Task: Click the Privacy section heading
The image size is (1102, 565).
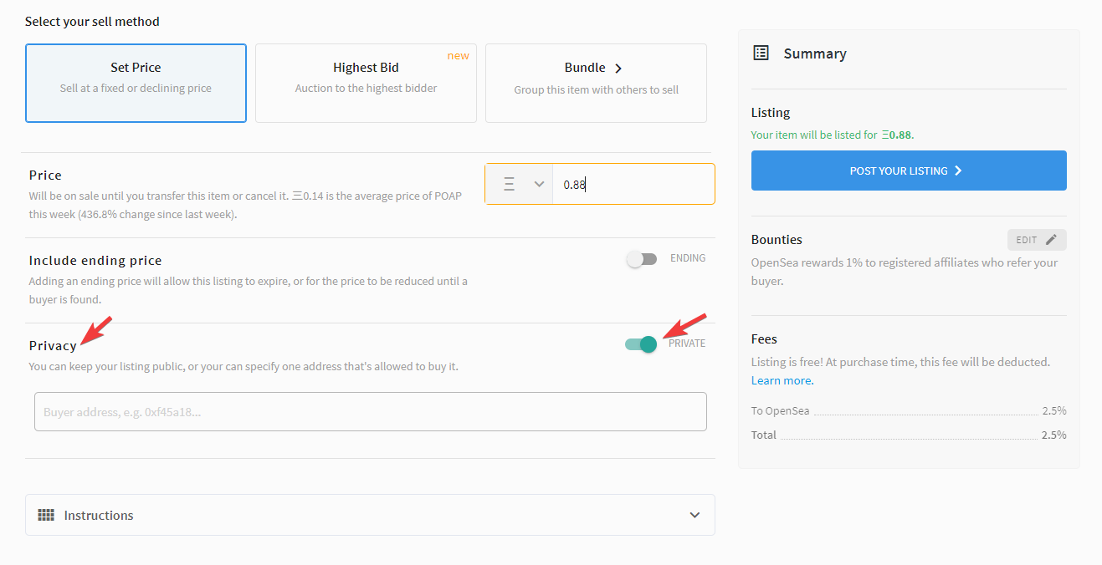Action: pyautogui.click(x=53, y=345)
